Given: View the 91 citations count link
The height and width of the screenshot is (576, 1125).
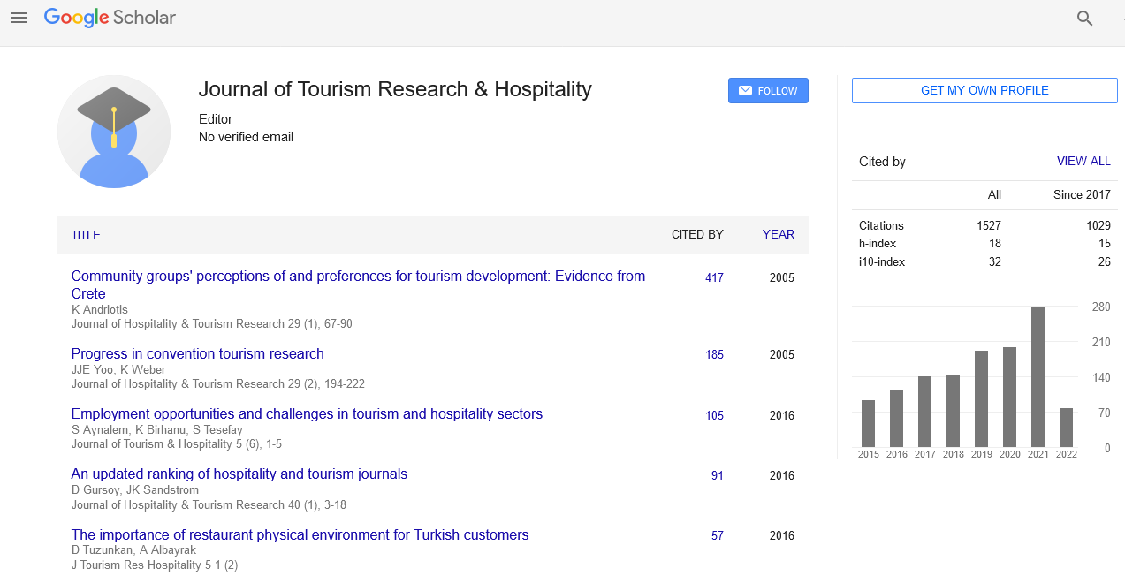Looking at the screenshot, I should click(718, 476).
